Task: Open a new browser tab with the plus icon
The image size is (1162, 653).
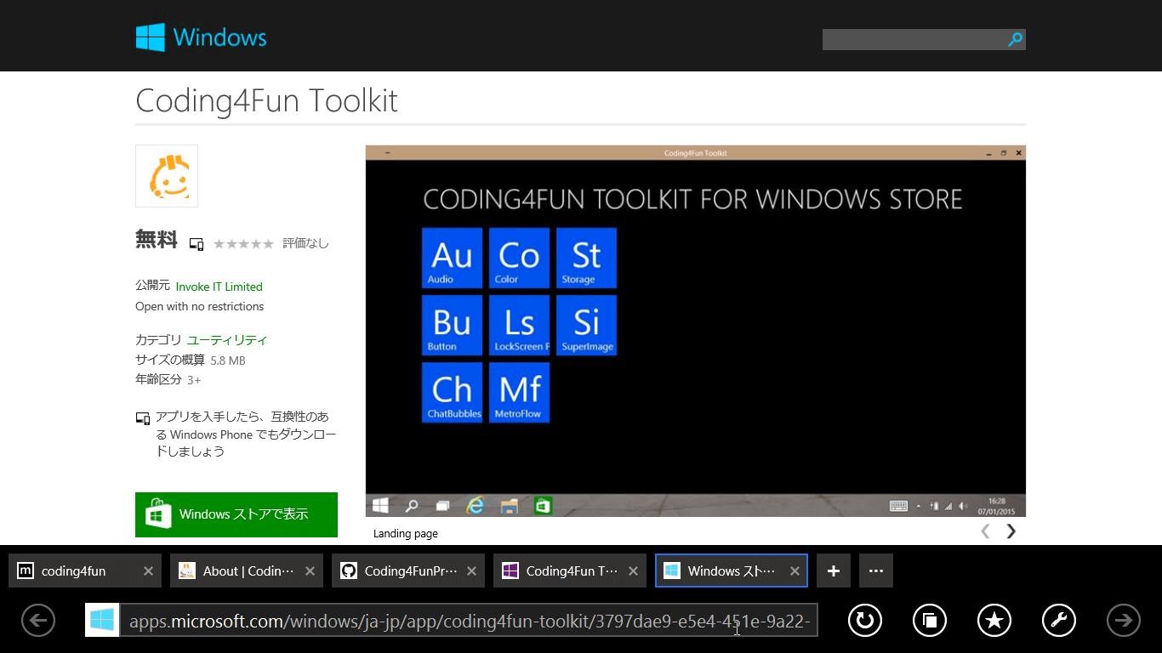Action: [x=833, y=570]
